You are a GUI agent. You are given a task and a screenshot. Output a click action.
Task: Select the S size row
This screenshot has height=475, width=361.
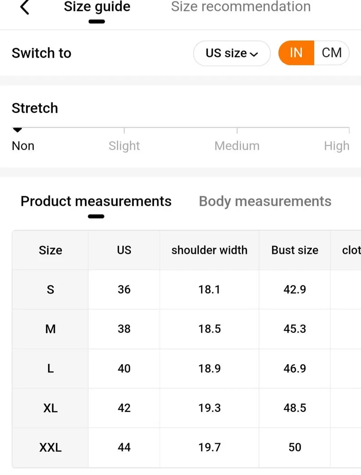click(50, 290)
